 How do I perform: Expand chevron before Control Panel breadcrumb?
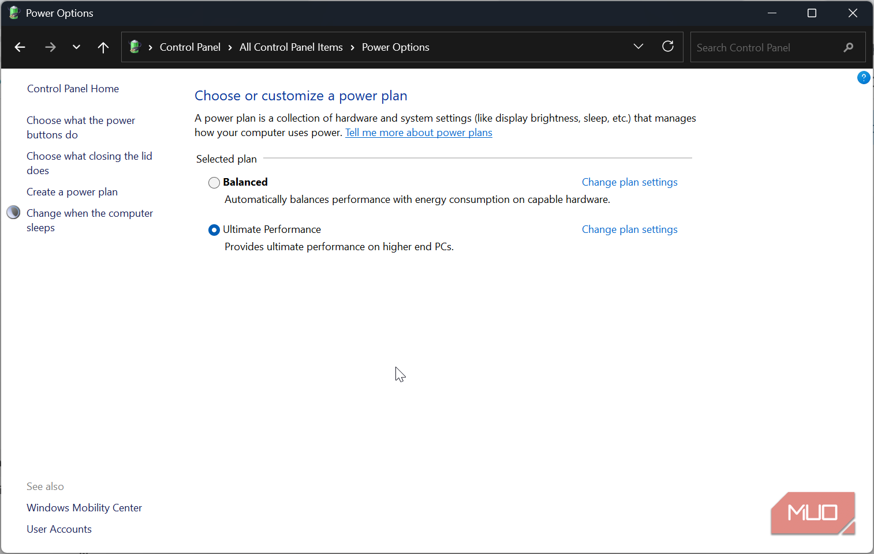tap(150, 47)
